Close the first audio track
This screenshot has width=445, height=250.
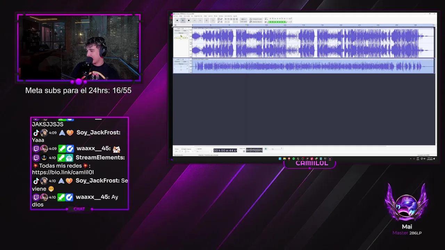175,28
